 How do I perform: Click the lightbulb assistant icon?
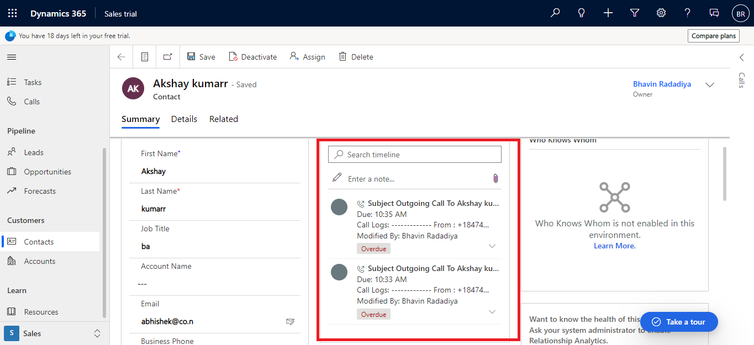click(x=582, y=13)
